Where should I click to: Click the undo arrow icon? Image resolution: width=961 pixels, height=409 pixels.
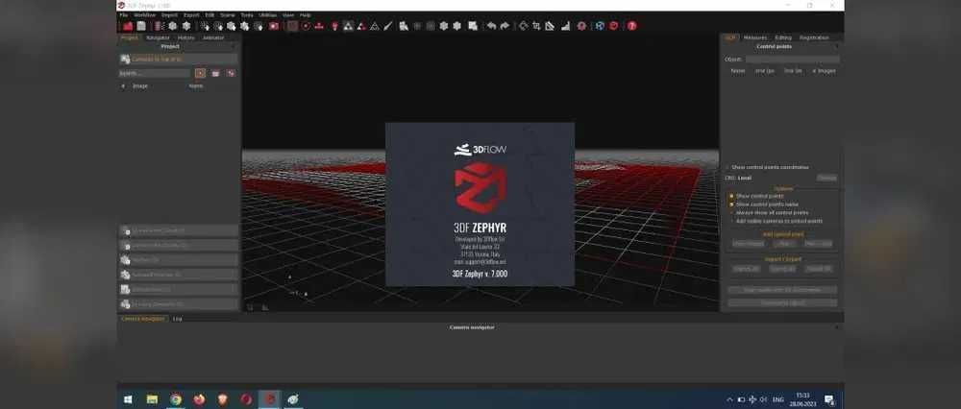(x=491, y=26)
